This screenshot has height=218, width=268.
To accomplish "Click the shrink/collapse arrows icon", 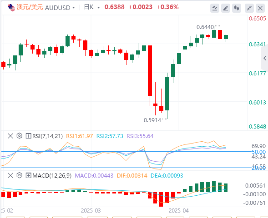I will tap(249, 8).
